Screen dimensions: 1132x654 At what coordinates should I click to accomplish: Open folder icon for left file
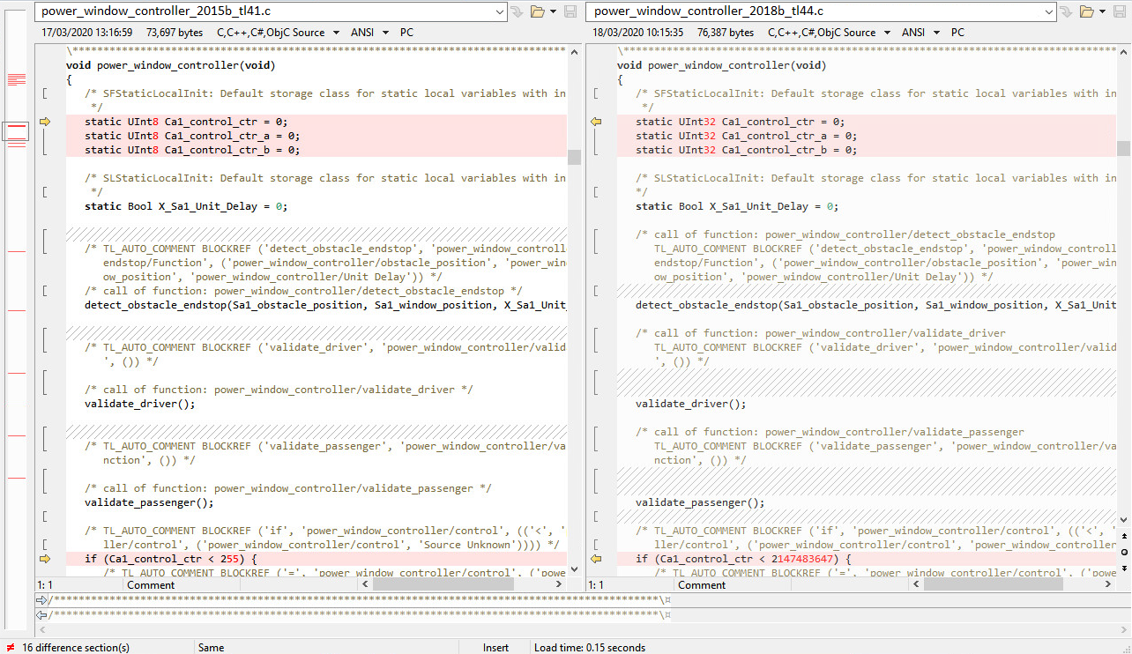click(x=537, y=11)
